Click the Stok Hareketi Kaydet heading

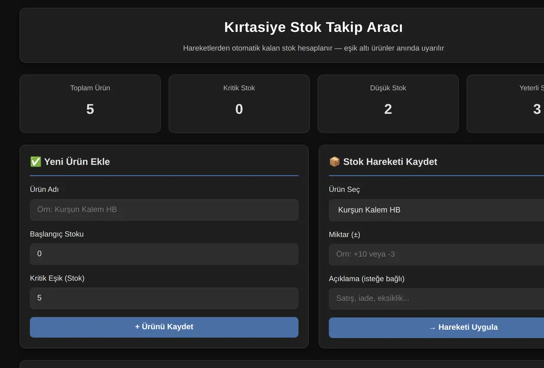[390, 162]
